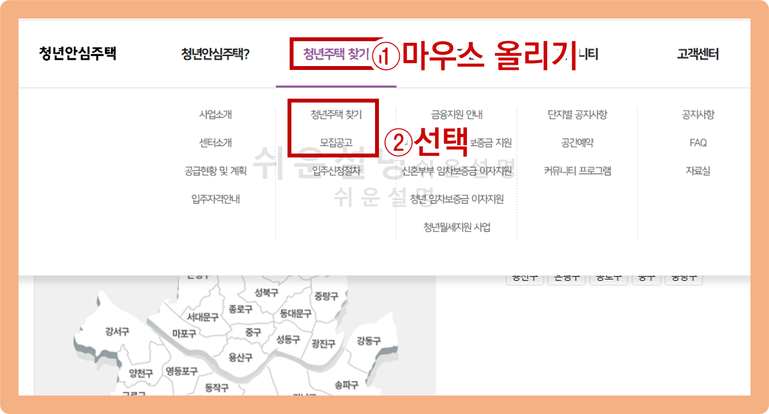Image resolution: width=769 pixels, height=414 pixels.
Task: Select 송파구 on the Seoul map
Action: [x=346, y=385]
